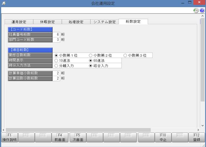
Task: Close the 会社運用設定 window
Action: pos(199,2)
